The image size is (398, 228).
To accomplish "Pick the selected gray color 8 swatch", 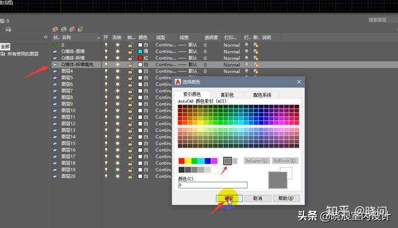I will click(228, 160).
